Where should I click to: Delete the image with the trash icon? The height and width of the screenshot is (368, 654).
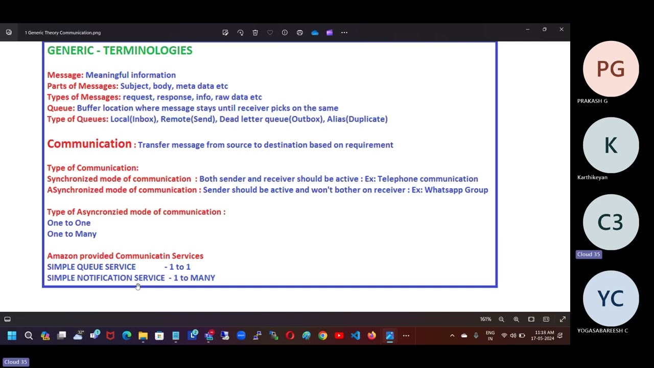[x=255, y=33]
